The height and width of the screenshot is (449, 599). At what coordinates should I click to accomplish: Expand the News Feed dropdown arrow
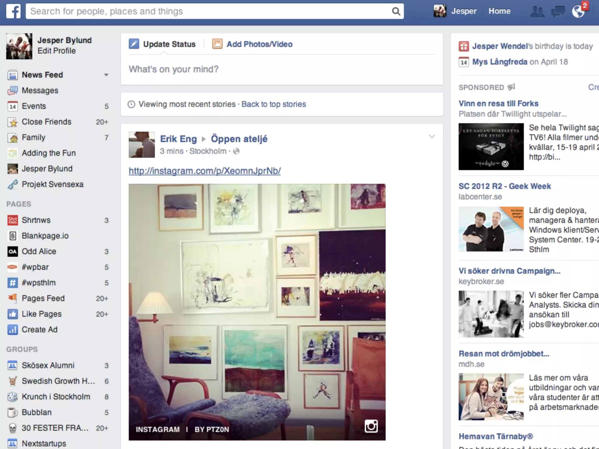click(106, 75)
